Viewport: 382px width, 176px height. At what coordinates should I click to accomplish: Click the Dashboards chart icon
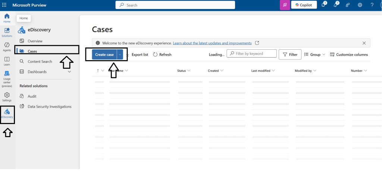(x=22, y=72)
